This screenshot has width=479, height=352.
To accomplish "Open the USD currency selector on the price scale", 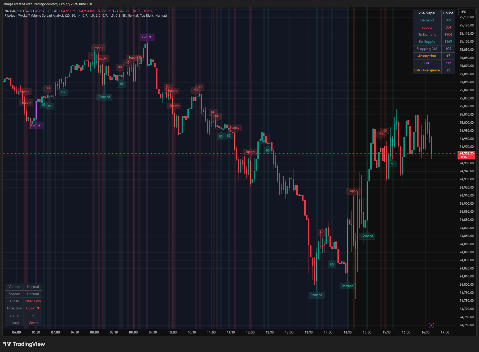I will coord(467,12).
